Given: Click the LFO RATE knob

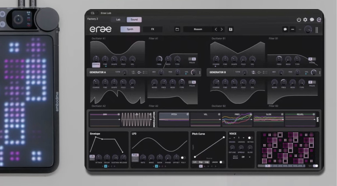Looking at the screenshot, I should (x=143, y=158).
